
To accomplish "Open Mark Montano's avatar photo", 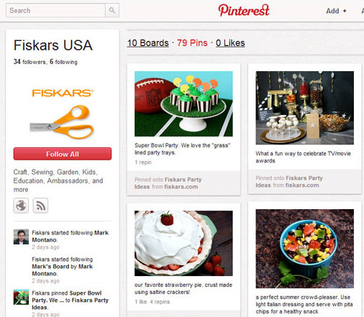I will click(21, 236).
